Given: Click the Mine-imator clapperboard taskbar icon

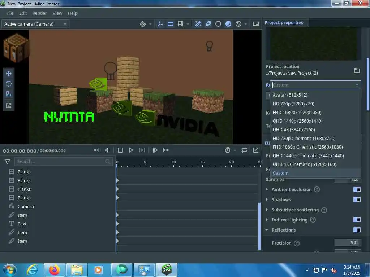Looking at the screenshot, I should tap(166, 270).
